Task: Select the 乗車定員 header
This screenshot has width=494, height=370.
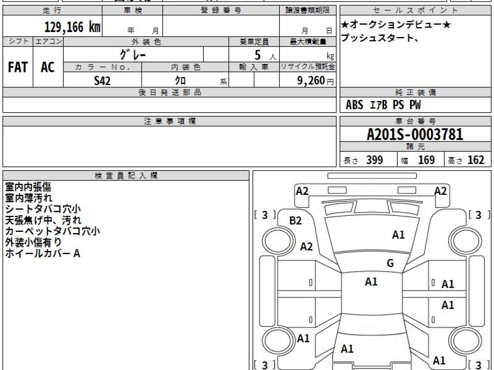Action: [254, 42]
